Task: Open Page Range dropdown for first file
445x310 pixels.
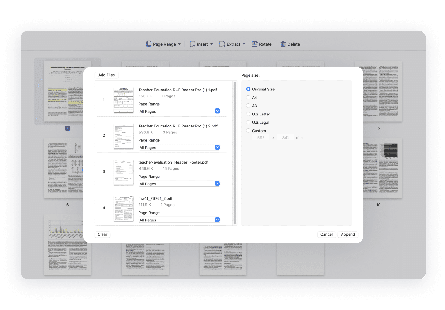Action: click(217, 111)
